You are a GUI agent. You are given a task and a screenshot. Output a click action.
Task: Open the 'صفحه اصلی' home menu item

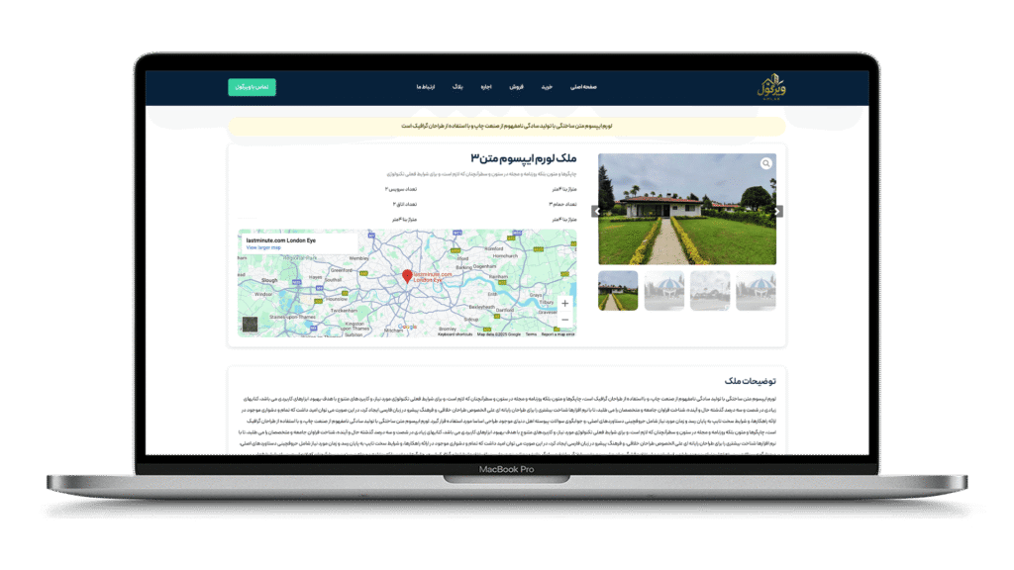(x=583, y=87)
